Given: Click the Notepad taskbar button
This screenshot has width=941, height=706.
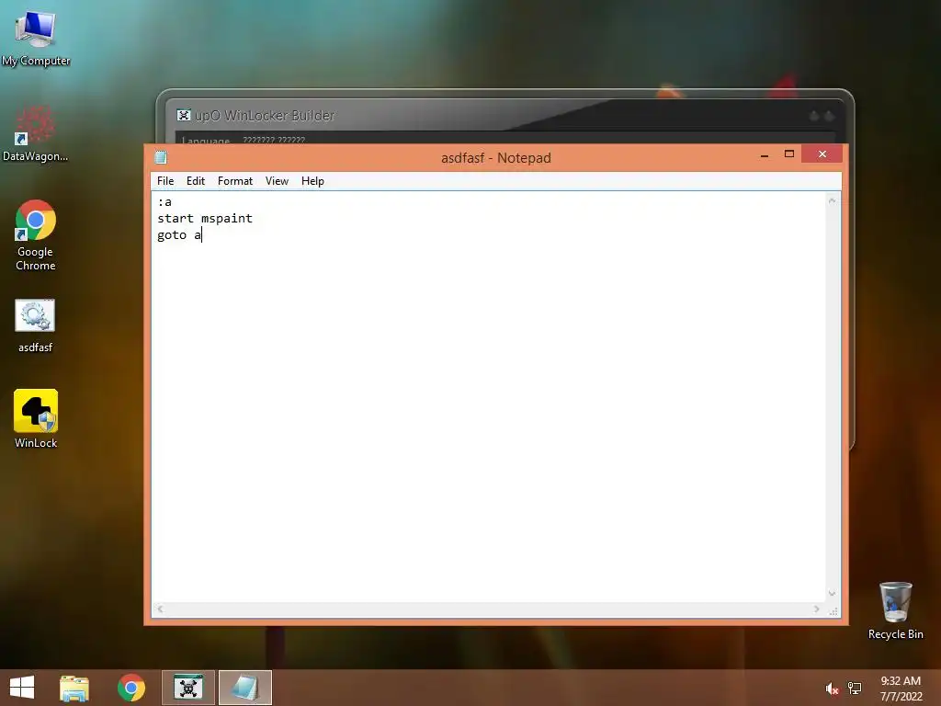Looking at the screenshot, I should click(x=244, y=688).
